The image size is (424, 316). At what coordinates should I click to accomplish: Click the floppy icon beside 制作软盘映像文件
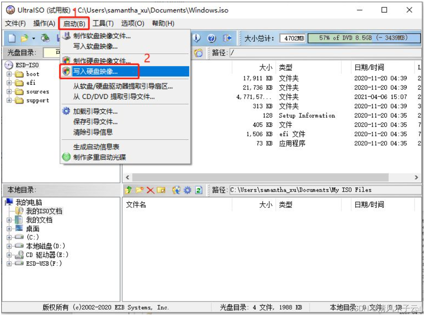pyautogui.click(x=66, y=35)
